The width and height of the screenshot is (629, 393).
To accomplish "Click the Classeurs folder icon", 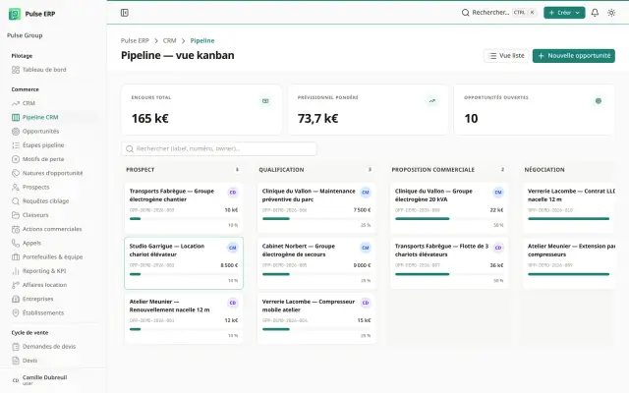I will [x=16, y=215].
